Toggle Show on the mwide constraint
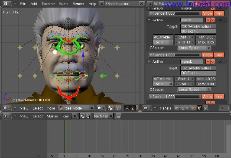This screenshot has width=231, height=158. pos(208,55)
